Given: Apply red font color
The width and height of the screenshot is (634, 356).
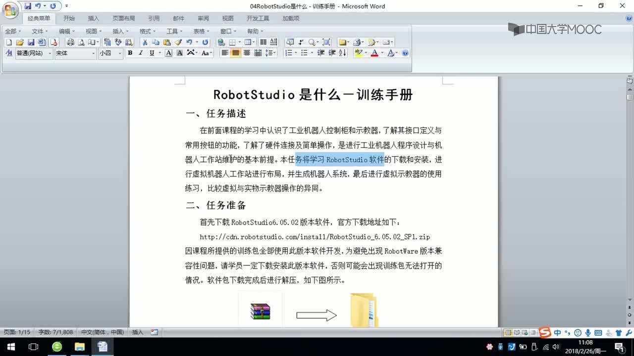Looking at the screenshot, I should point(374,53).
